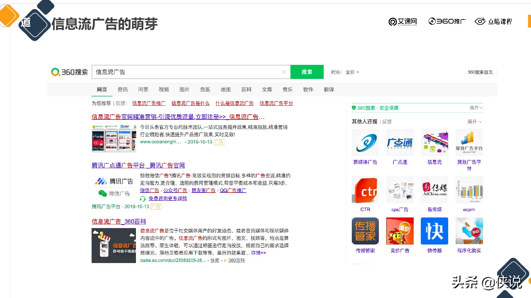Click the 点睛课程 eye logo

pos(493,21)
